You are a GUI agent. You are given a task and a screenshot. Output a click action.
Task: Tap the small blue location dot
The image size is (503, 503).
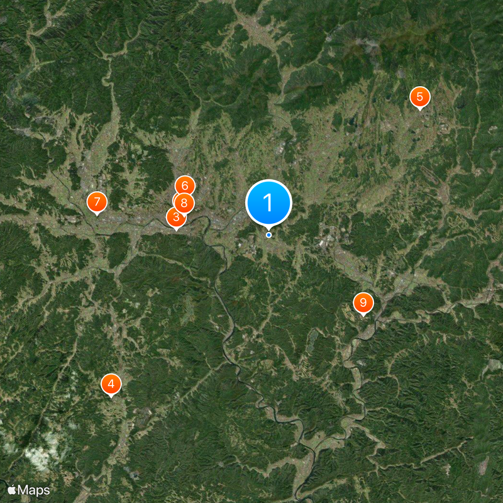(x=269, y=235)
